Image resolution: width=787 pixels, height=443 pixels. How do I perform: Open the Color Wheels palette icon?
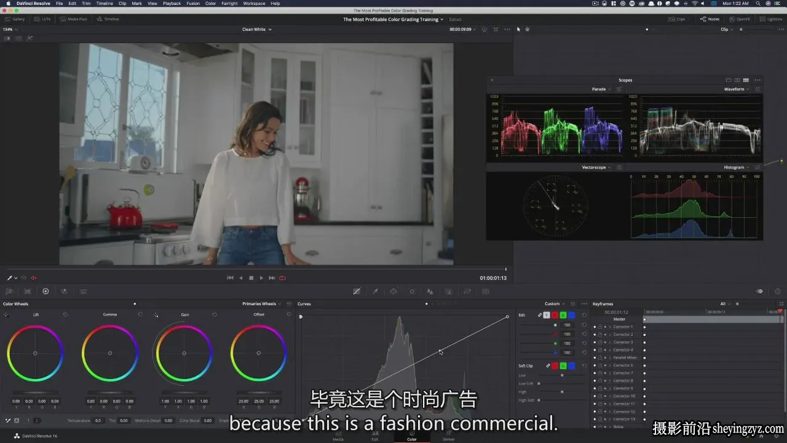point(45,292)
